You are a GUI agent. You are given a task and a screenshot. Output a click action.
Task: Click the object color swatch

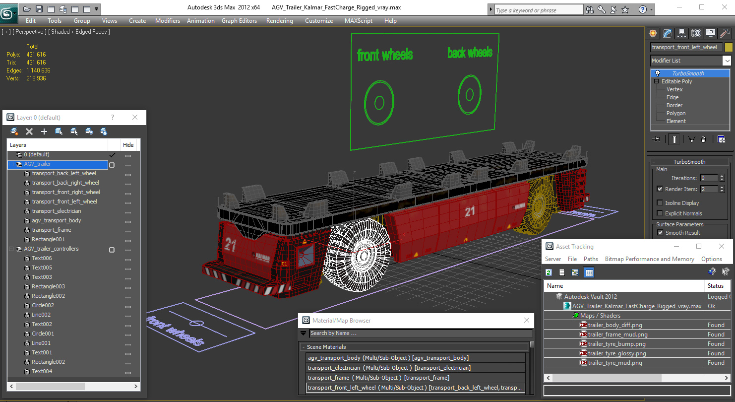tap(729, 47)
